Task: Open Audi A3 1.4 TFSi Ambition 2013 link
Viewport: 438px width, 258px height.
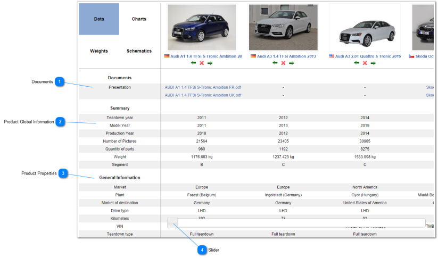Action: point(286,56)
